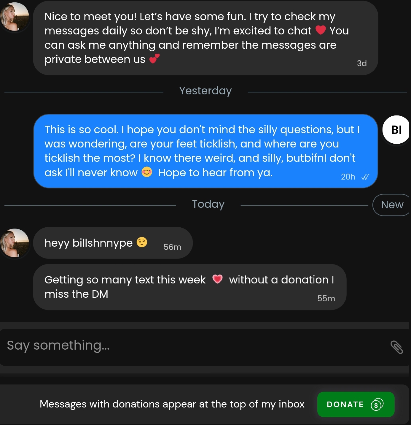Click the two-hearts emoji after "private between us"
The width and height of the screenshot is (411, 425).
coord(154,59)
